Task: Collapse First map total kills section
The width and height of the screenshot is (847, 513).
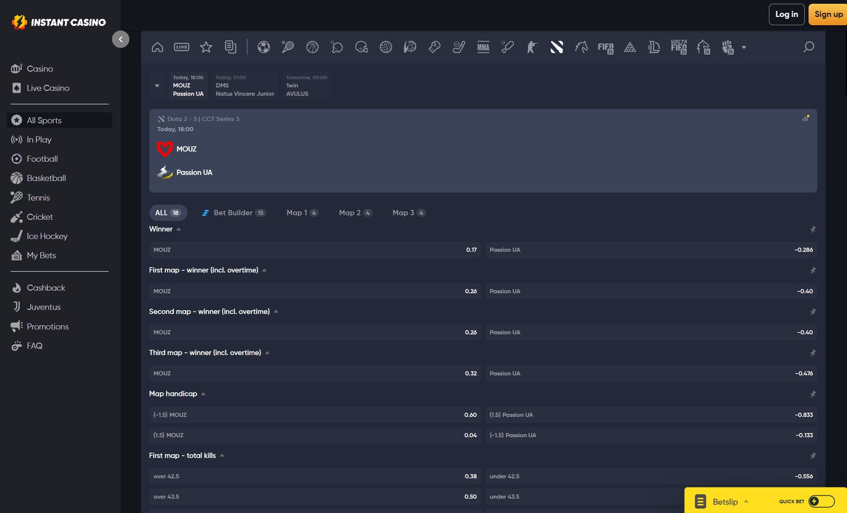Action: tap(222, 456)
